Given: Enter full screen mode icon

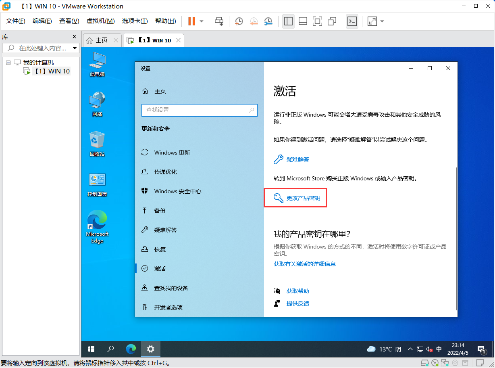Looking at the screenshot, I should [318, 21].
